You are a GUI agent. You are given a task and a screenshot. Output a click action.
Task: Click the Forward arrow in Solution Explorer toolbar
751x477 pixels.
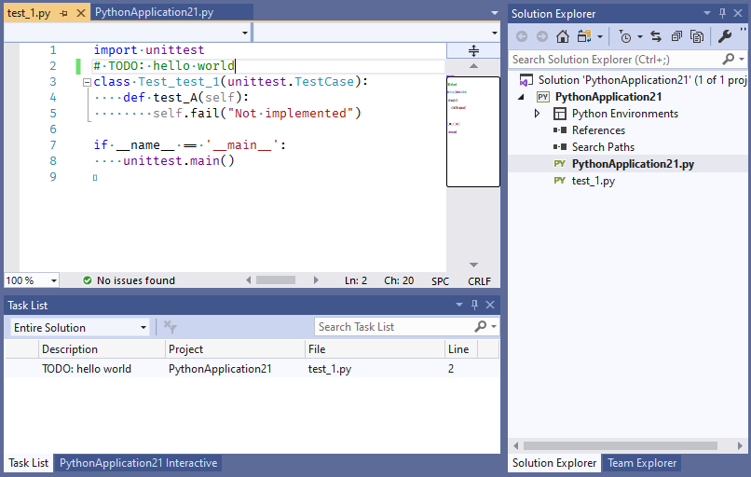click(x=542, y=36)
